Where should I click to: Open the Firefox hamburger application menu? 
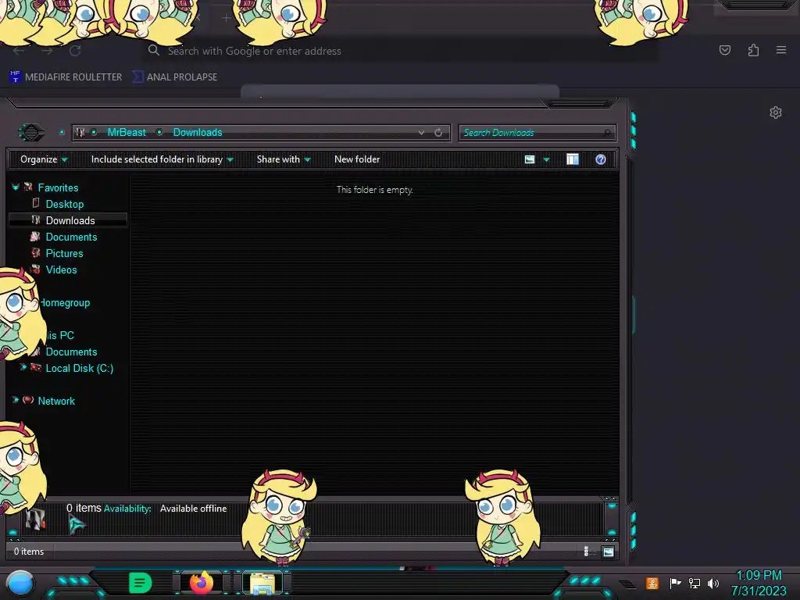[781, 50]
